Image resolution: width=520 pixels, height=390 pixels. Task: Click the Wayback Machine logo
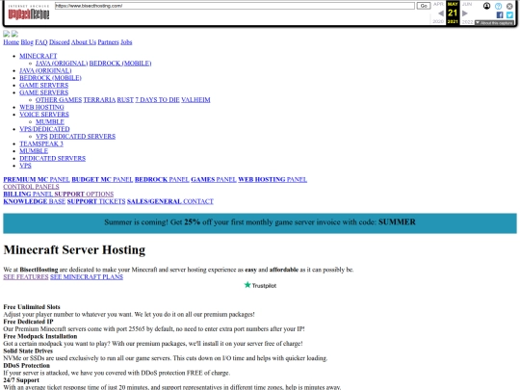(29, 13)
